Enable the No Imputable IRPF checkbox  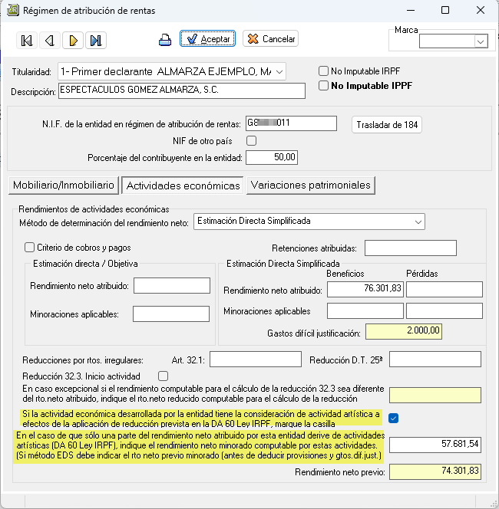tap(323, 71)
